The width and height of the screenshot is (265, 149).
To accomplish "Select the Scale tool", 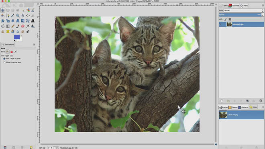I will (8, 21).
